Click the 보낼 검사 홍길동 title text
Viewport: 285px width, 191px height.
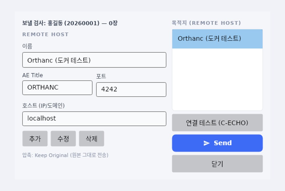[x=70, y=23]
